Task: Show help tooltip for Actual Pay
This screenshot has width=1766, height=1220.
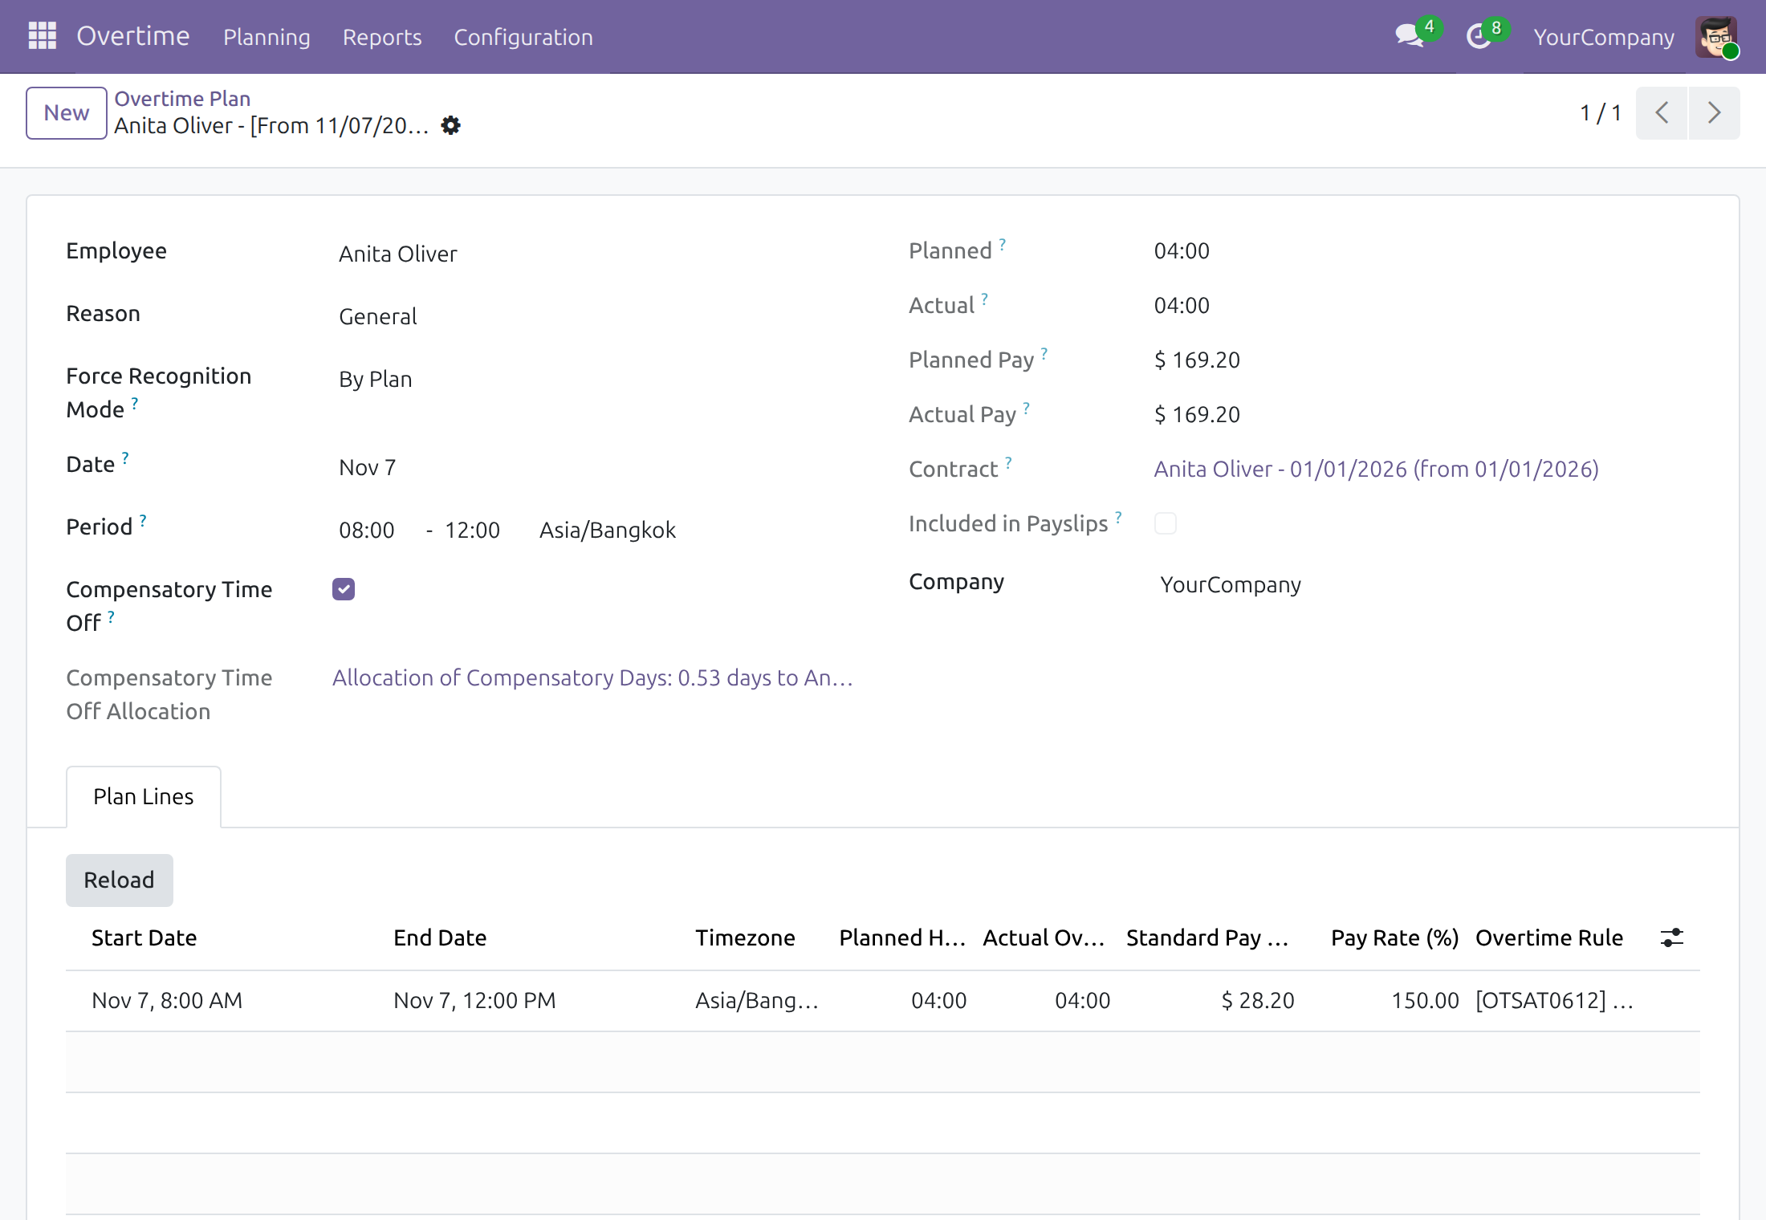Action: pos(1027,408)
